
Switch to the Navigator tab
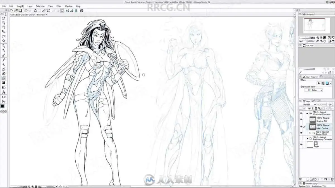[308, 14]
